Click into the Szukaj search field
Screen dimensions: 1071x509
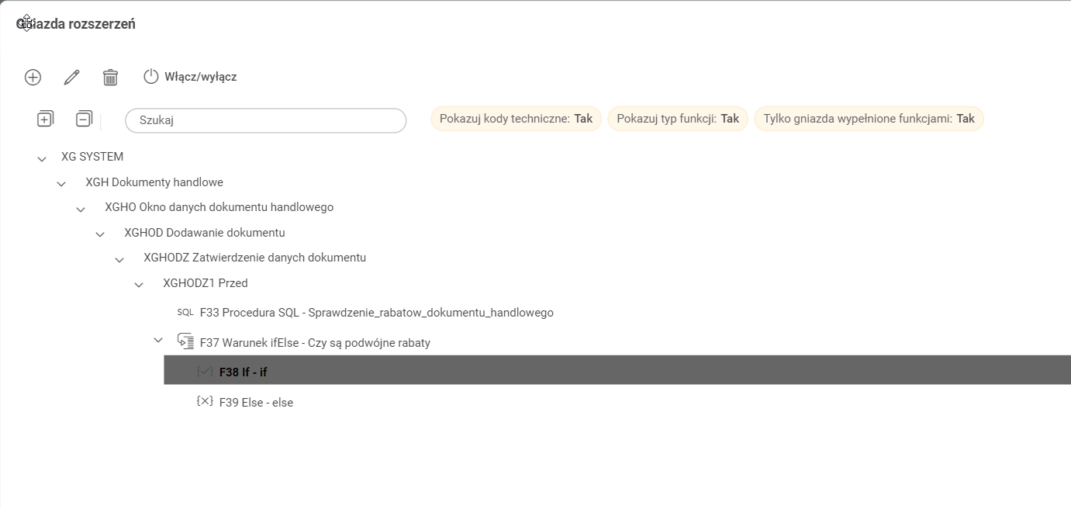coord(265,120)
